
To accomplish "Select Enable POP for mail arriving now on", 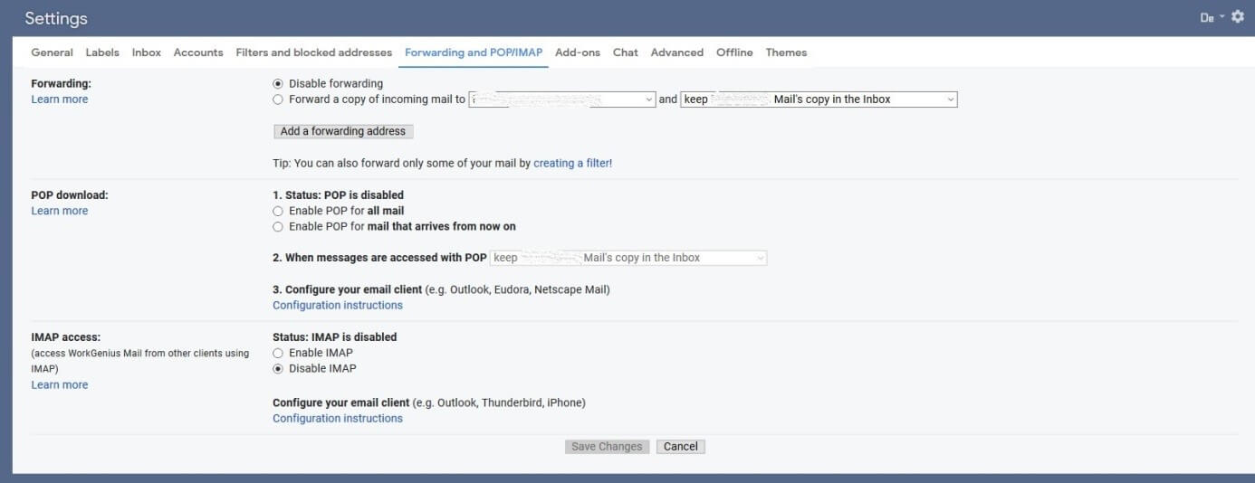I will tap(278, 227).
